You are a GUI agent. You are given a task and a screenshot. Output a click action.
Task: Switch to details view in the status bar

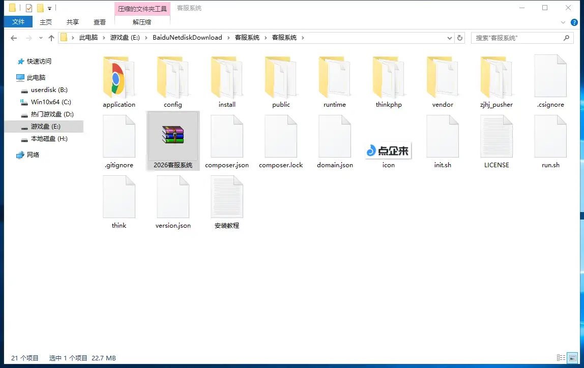pos(561,358)
